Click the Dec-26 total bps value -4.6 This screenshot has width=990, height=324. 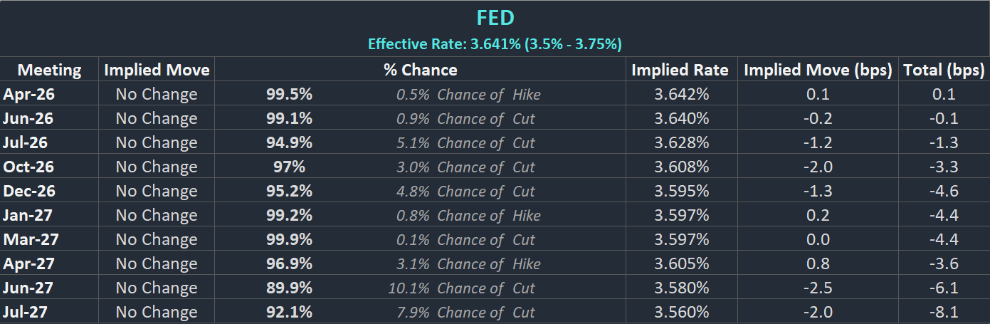pos(944,191)
